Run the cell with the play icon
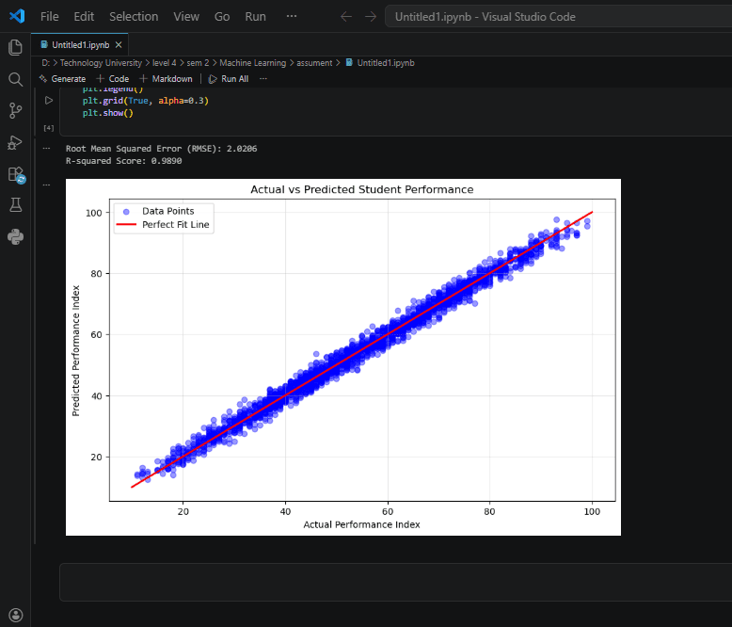 49,100
